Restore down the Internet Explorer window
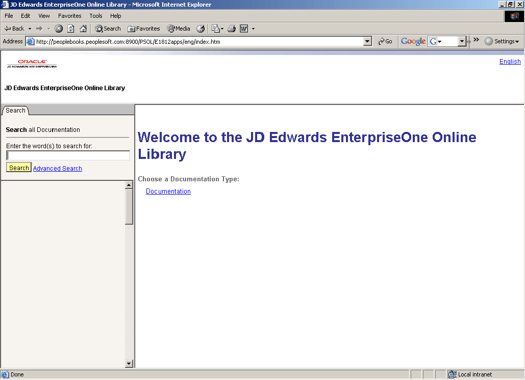This screenshot has height=380, width=525. pyautogui.click(x=510, y=5)
